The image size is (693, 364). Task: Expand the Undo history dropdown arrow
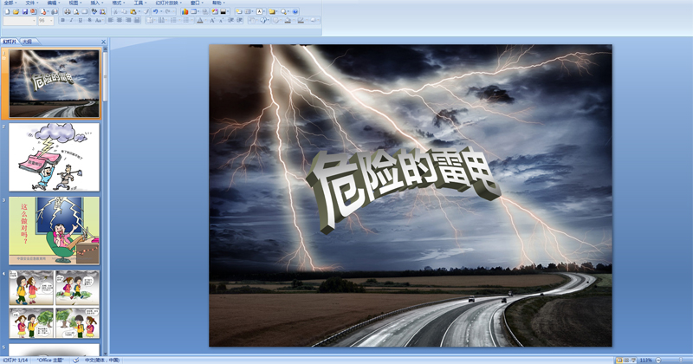161,12
